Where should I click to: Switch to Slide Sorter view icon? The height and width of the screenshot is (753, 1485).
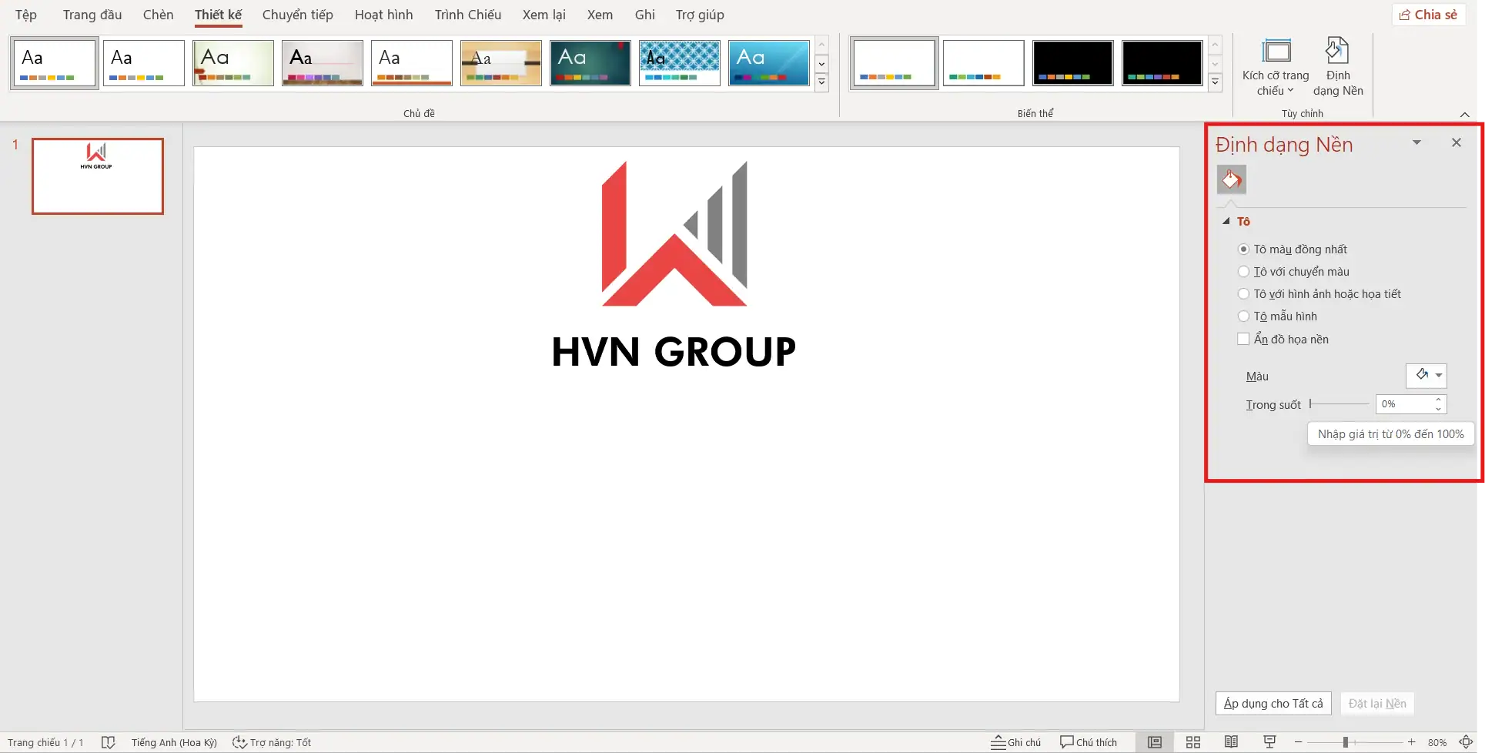tap(1192, 742)
